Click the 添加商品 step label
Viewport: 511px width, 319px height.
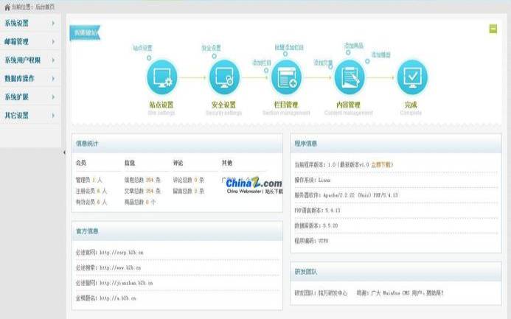[x=354, y=46]
